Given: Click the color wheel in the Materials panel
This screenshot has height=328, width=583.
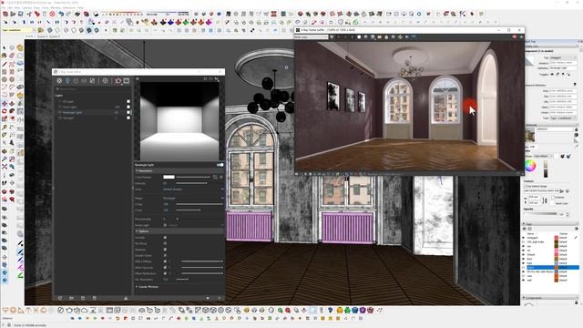Looking at the screenshot, I should [530, 166].
